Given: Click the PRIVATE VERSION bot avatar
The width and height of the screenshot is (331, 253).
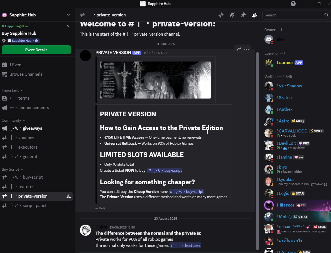Looking at the screenshot, I should point(85,56).
